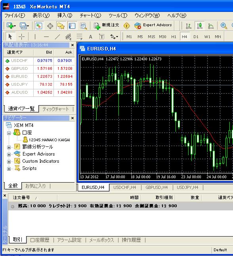
Task: Select the Fibonacci retracement tool
Action: (x=80, y=37)
